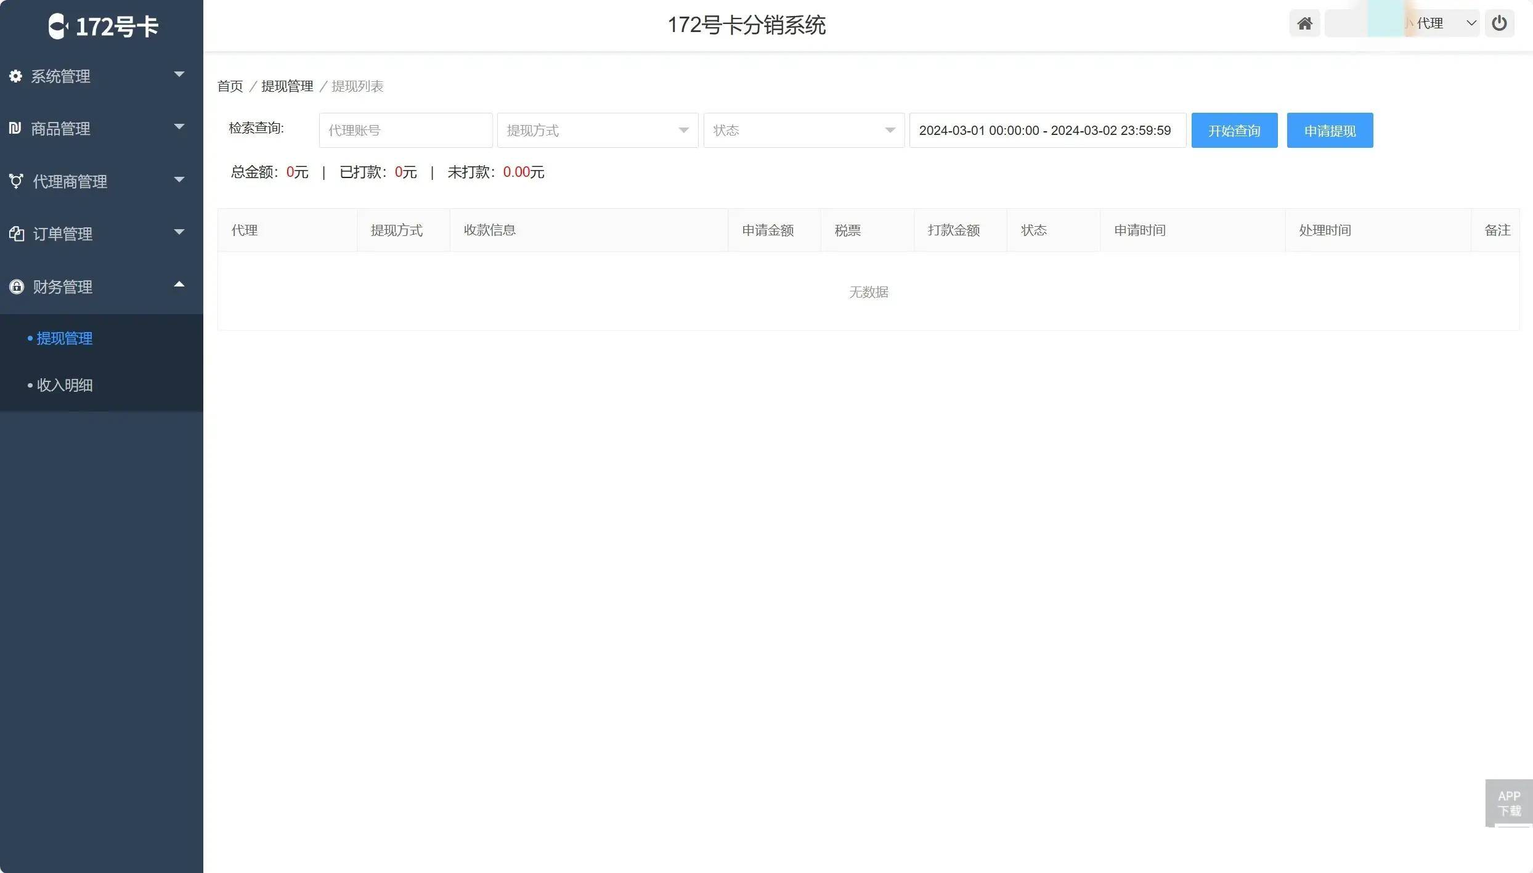Image resolution: width=1533 pixels, height=873 pixels.
Task: Click the 提现管理 breadcrumb link
Action: 287,86
